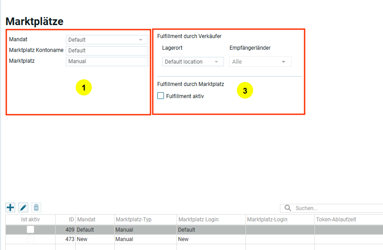The width and height of the screenshot is (383, 250).
Task: Click the ID column header
Action: (x=65, y=220)
